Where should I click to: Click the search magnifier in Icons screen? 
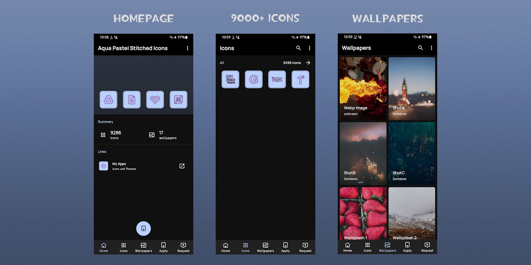click(298, 48)
